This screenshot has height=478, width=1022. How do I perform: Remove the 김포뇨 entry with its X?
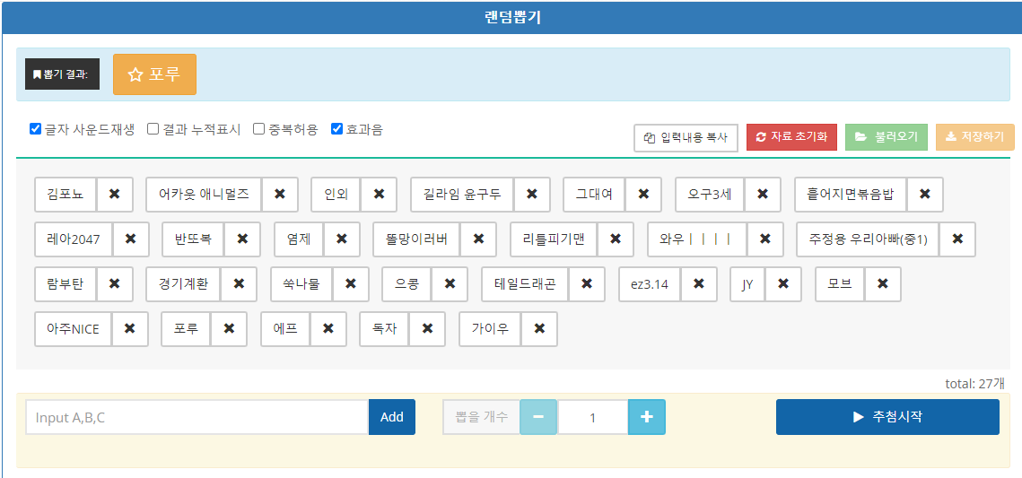tap(114, 195)
